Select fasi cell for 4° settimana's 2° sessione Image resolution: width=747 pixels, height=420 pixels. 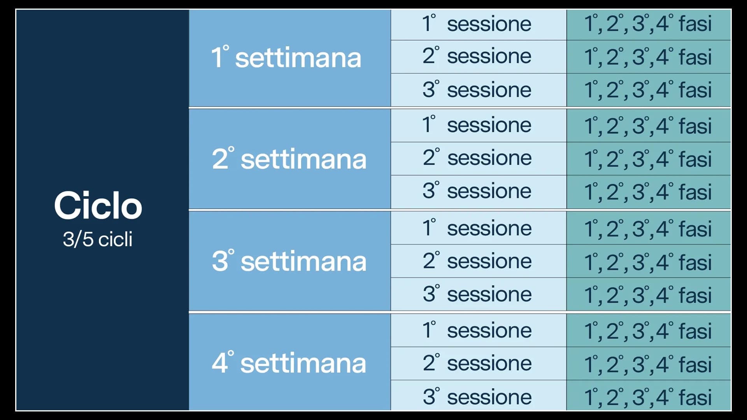648,364
